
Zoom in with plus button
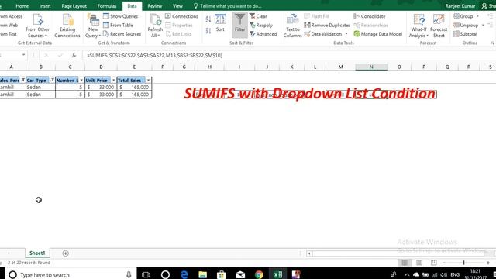488,263
